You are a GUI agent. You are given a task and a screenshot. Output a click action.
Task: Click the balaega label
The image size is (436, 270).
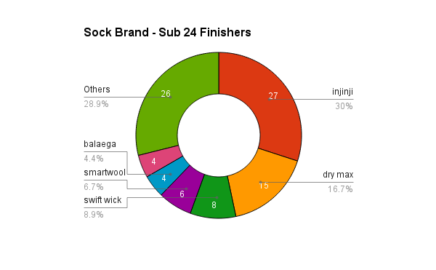tap(100, 144)
